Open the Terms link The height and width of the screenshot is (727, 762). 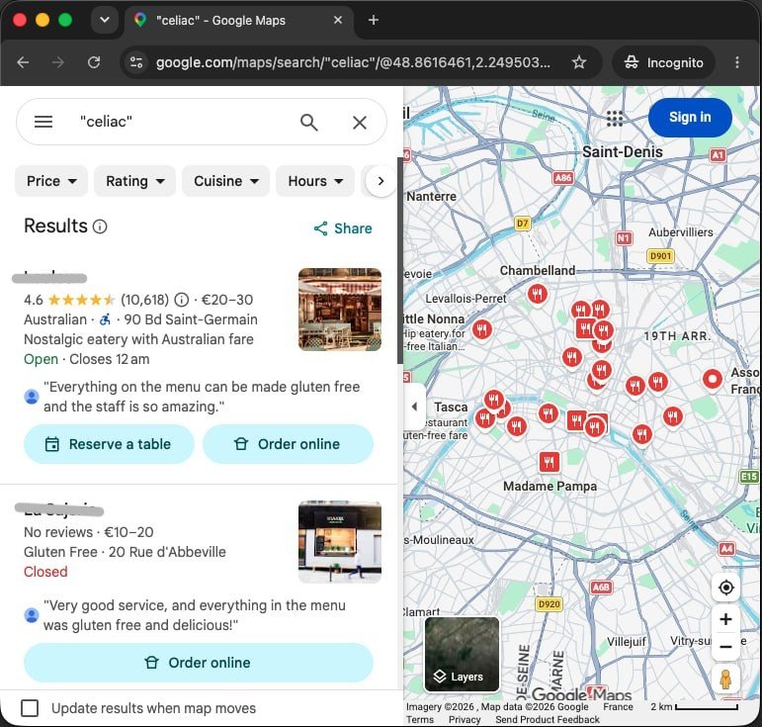pyautogui.click(x=419, y=719)
